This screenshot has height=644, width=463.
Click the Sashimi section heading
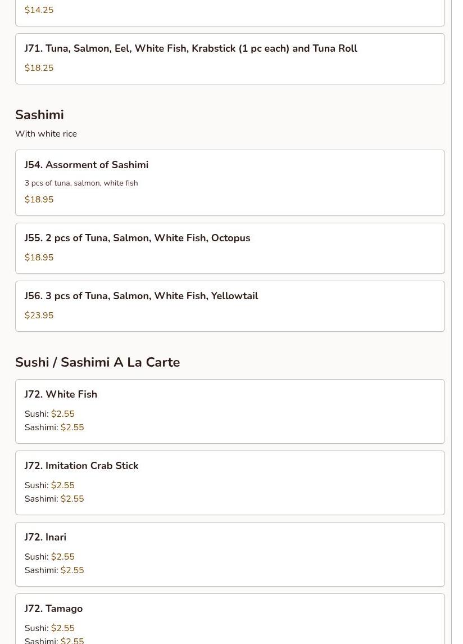(39, 115)
